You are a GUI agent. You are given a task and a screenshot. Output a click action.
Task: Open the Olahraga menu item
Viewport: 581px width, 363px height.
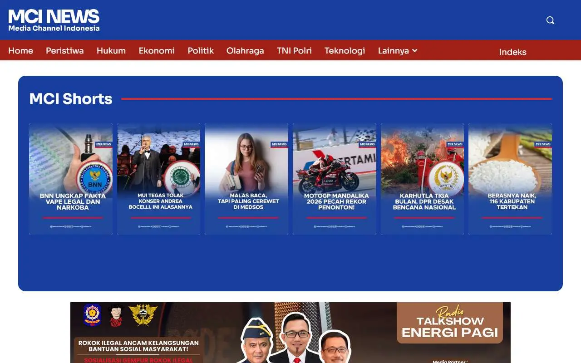[x=245, y=51]
